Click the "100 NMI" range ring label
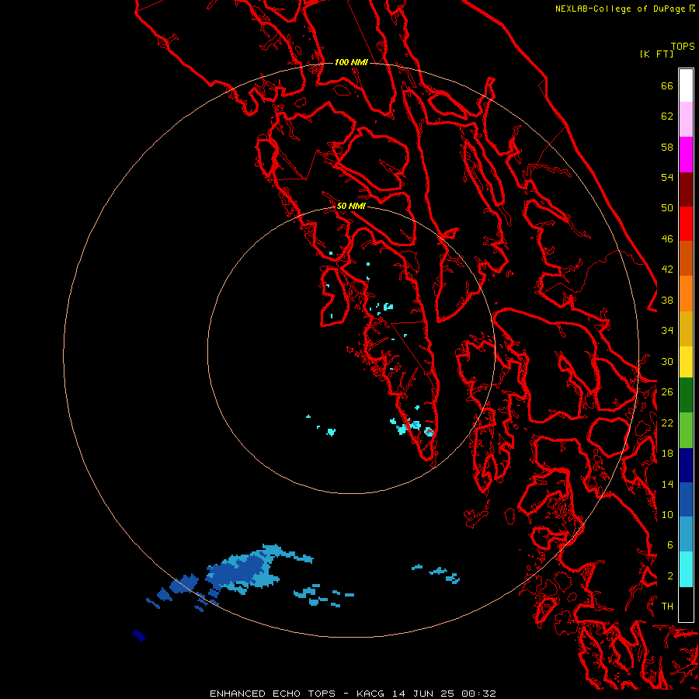 (351, 62)
